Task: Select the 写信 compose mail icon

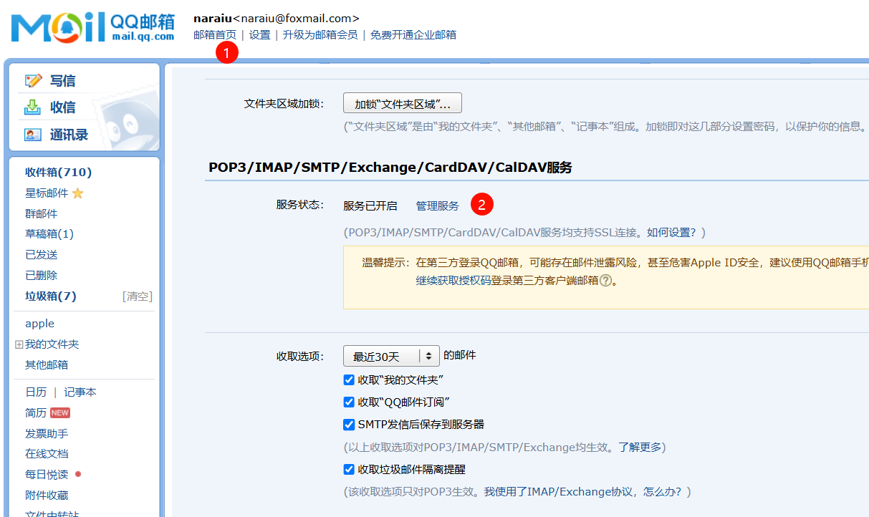Action: [x=33, y=80]
